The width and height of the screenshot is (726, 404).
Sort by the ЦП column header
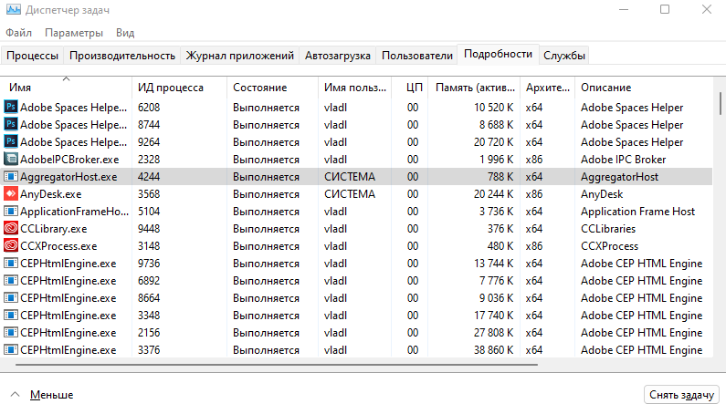click(x=410, y=88)
